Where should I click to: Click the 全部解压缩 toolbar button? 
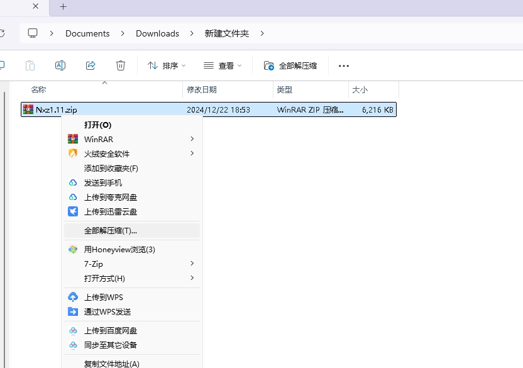coord(290,66)
